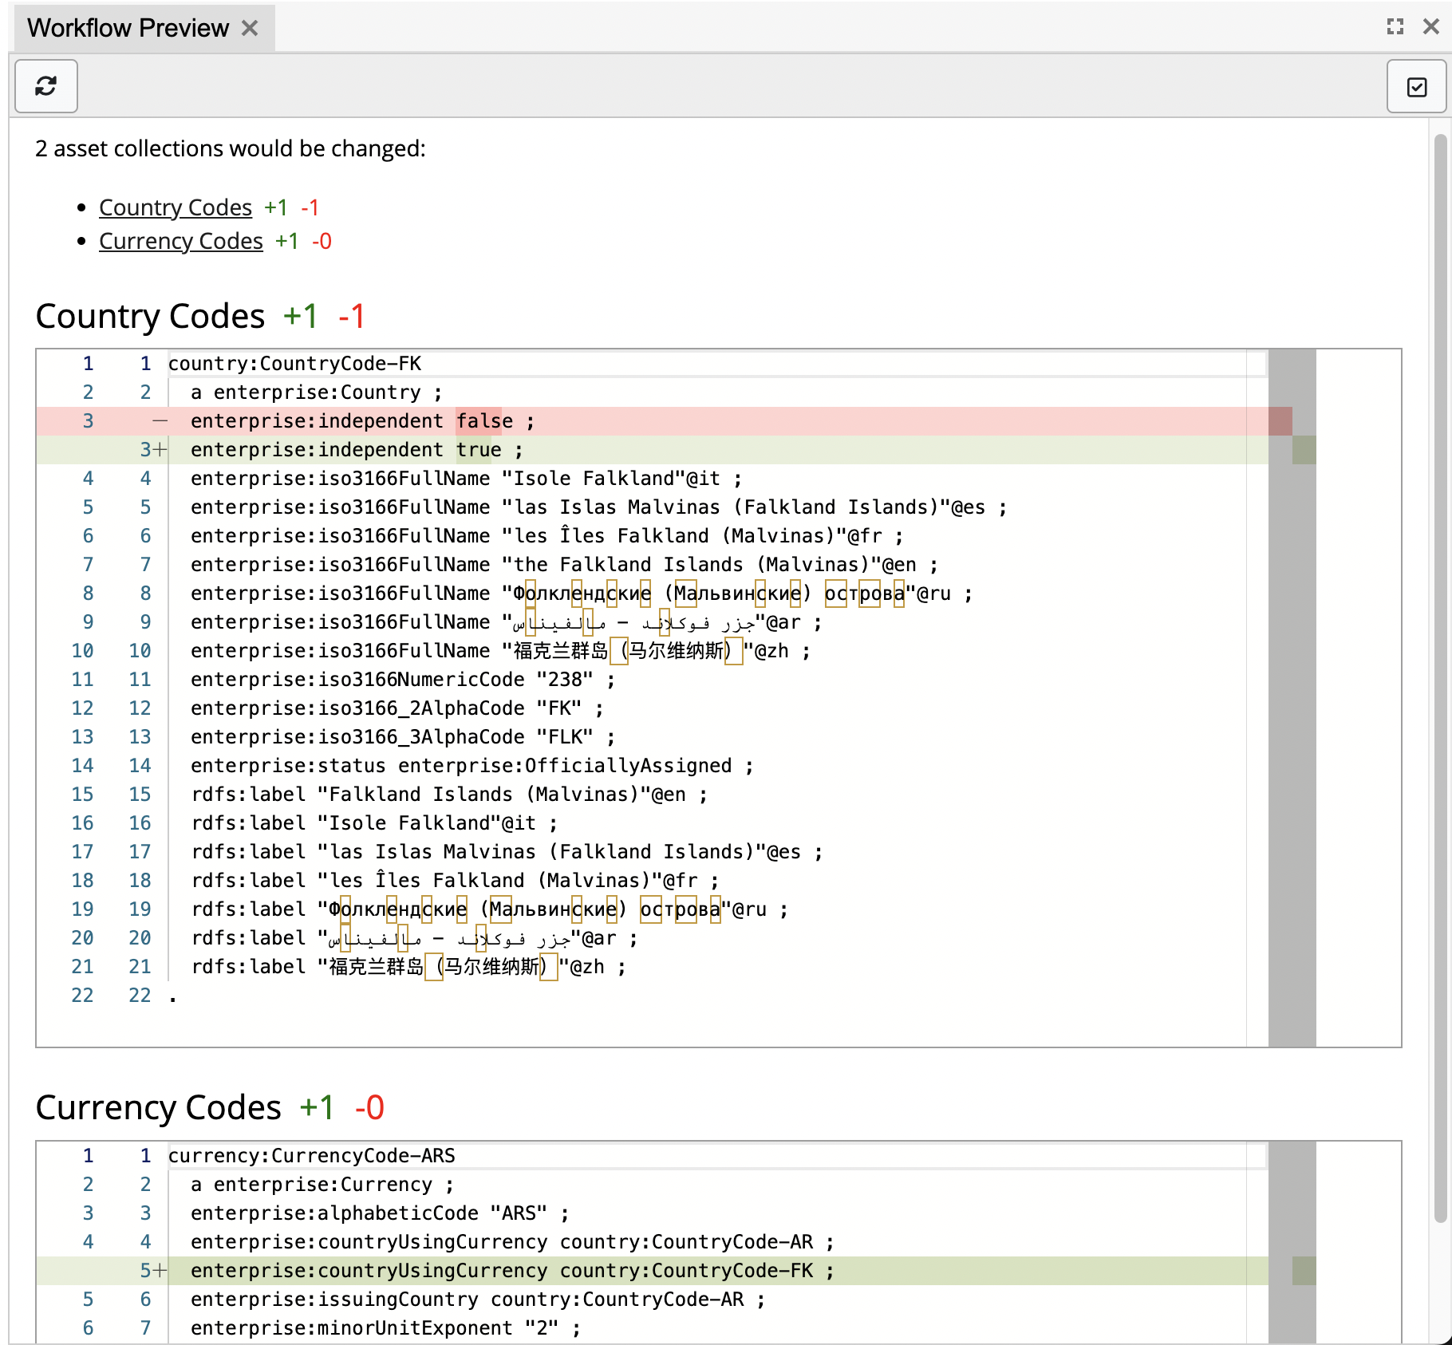Open the Country Codes link
Image resolution: width=1452 pixels, height=1345 pixels.
175,207
